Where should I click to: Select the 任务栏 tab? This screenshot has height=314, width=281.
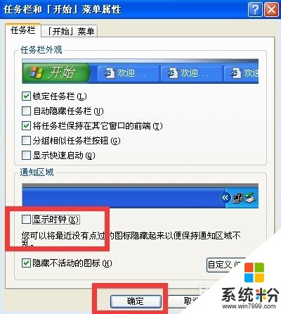tap(23, 30)
